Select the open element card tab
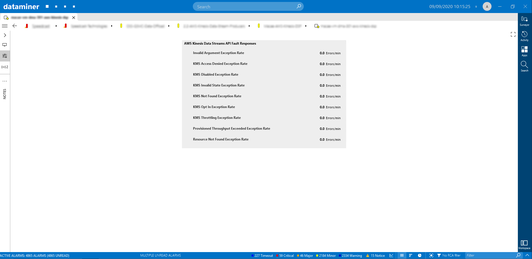 click(39, 17)
